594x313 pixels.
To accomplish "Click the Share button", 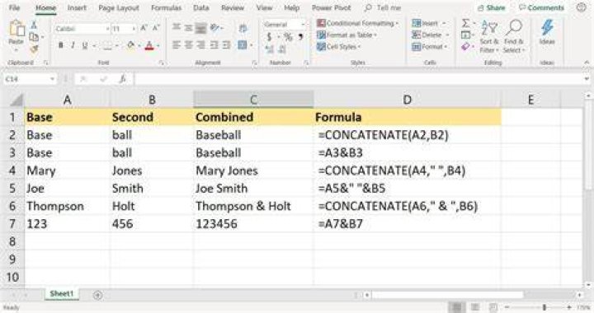I will (492, 7).
